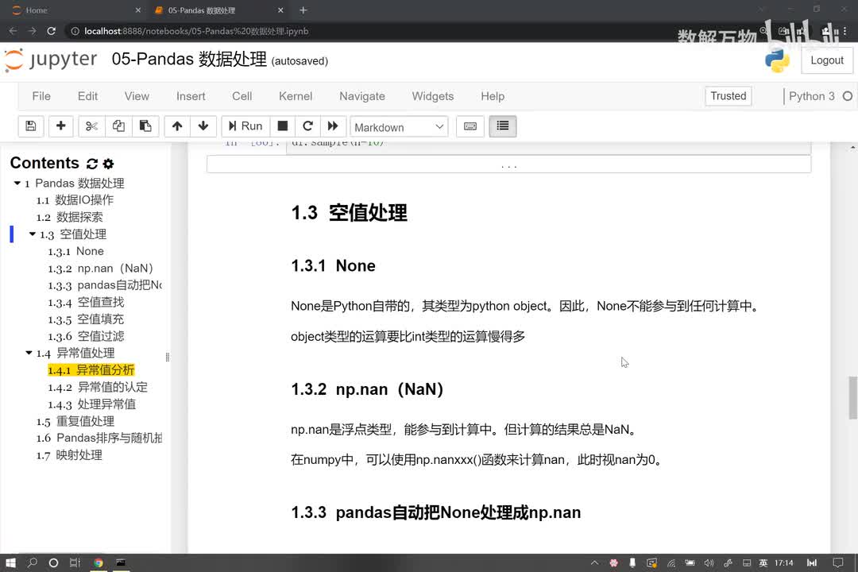Copy selected cells icon
Image resolution: width=858 pixels, height=572 pixels.
[118, 126]
